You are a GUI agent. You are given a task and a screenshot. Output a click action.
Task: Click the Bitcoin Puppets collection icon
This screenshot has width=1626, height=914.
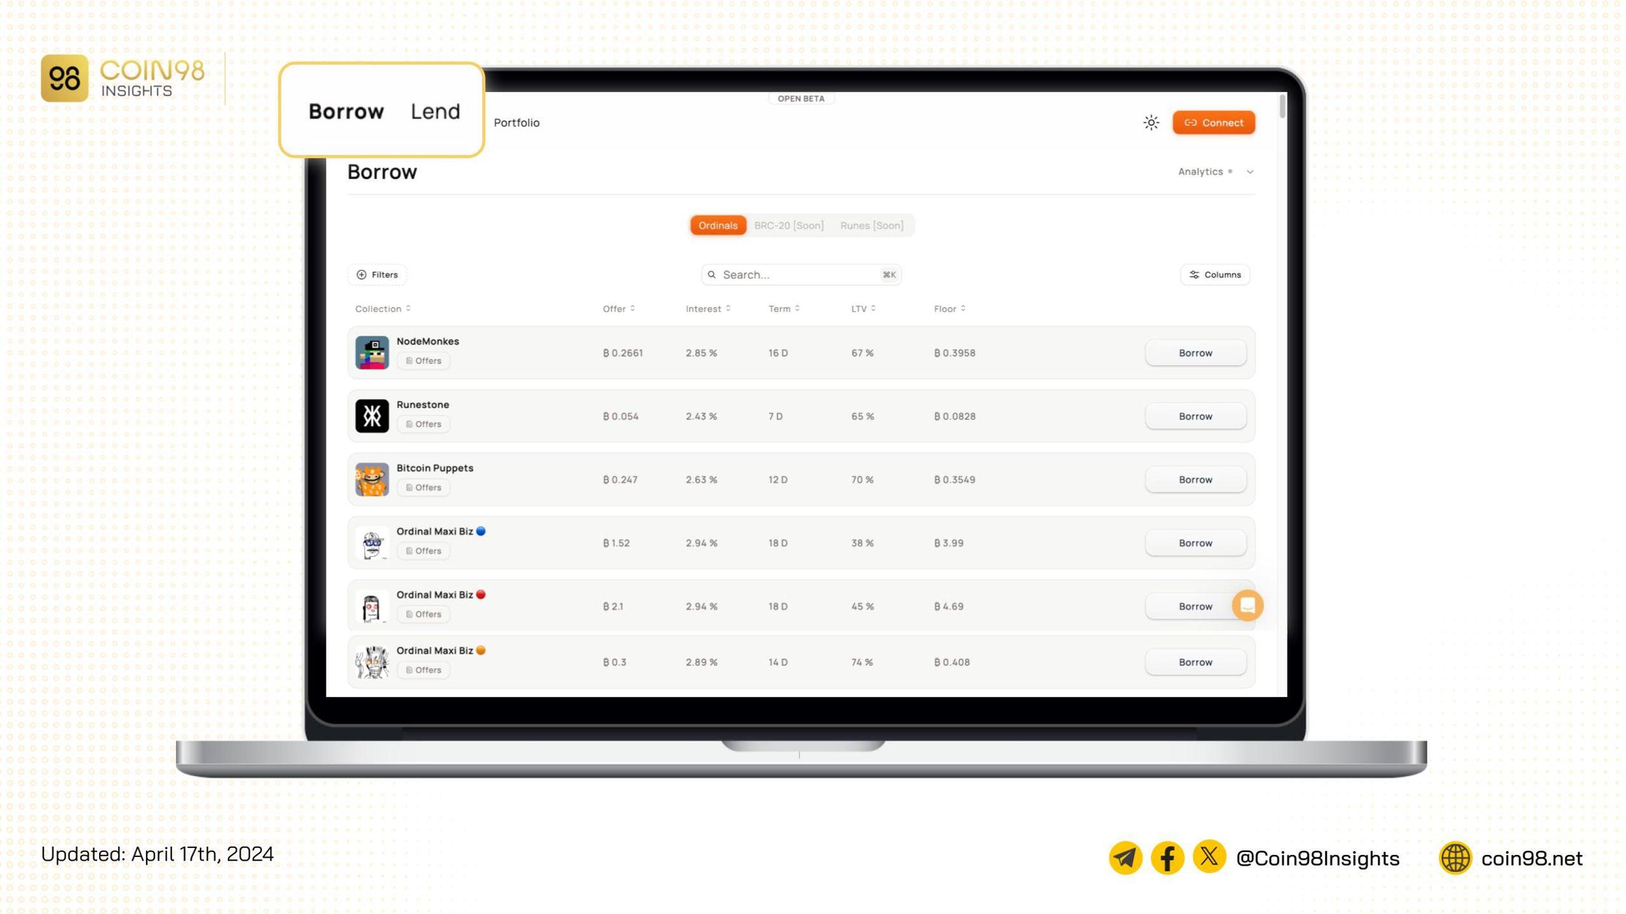pos(372,479)
